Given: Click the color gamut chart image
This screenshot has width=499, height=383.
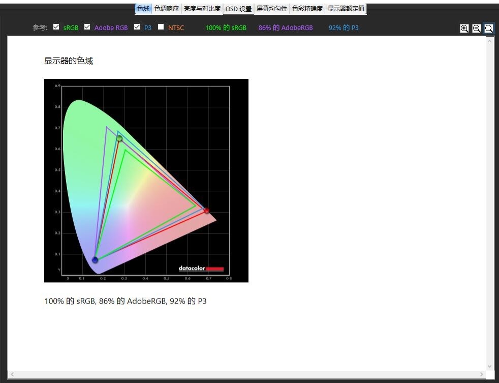Looking at the screenshot, I should [x=146, y=181].
